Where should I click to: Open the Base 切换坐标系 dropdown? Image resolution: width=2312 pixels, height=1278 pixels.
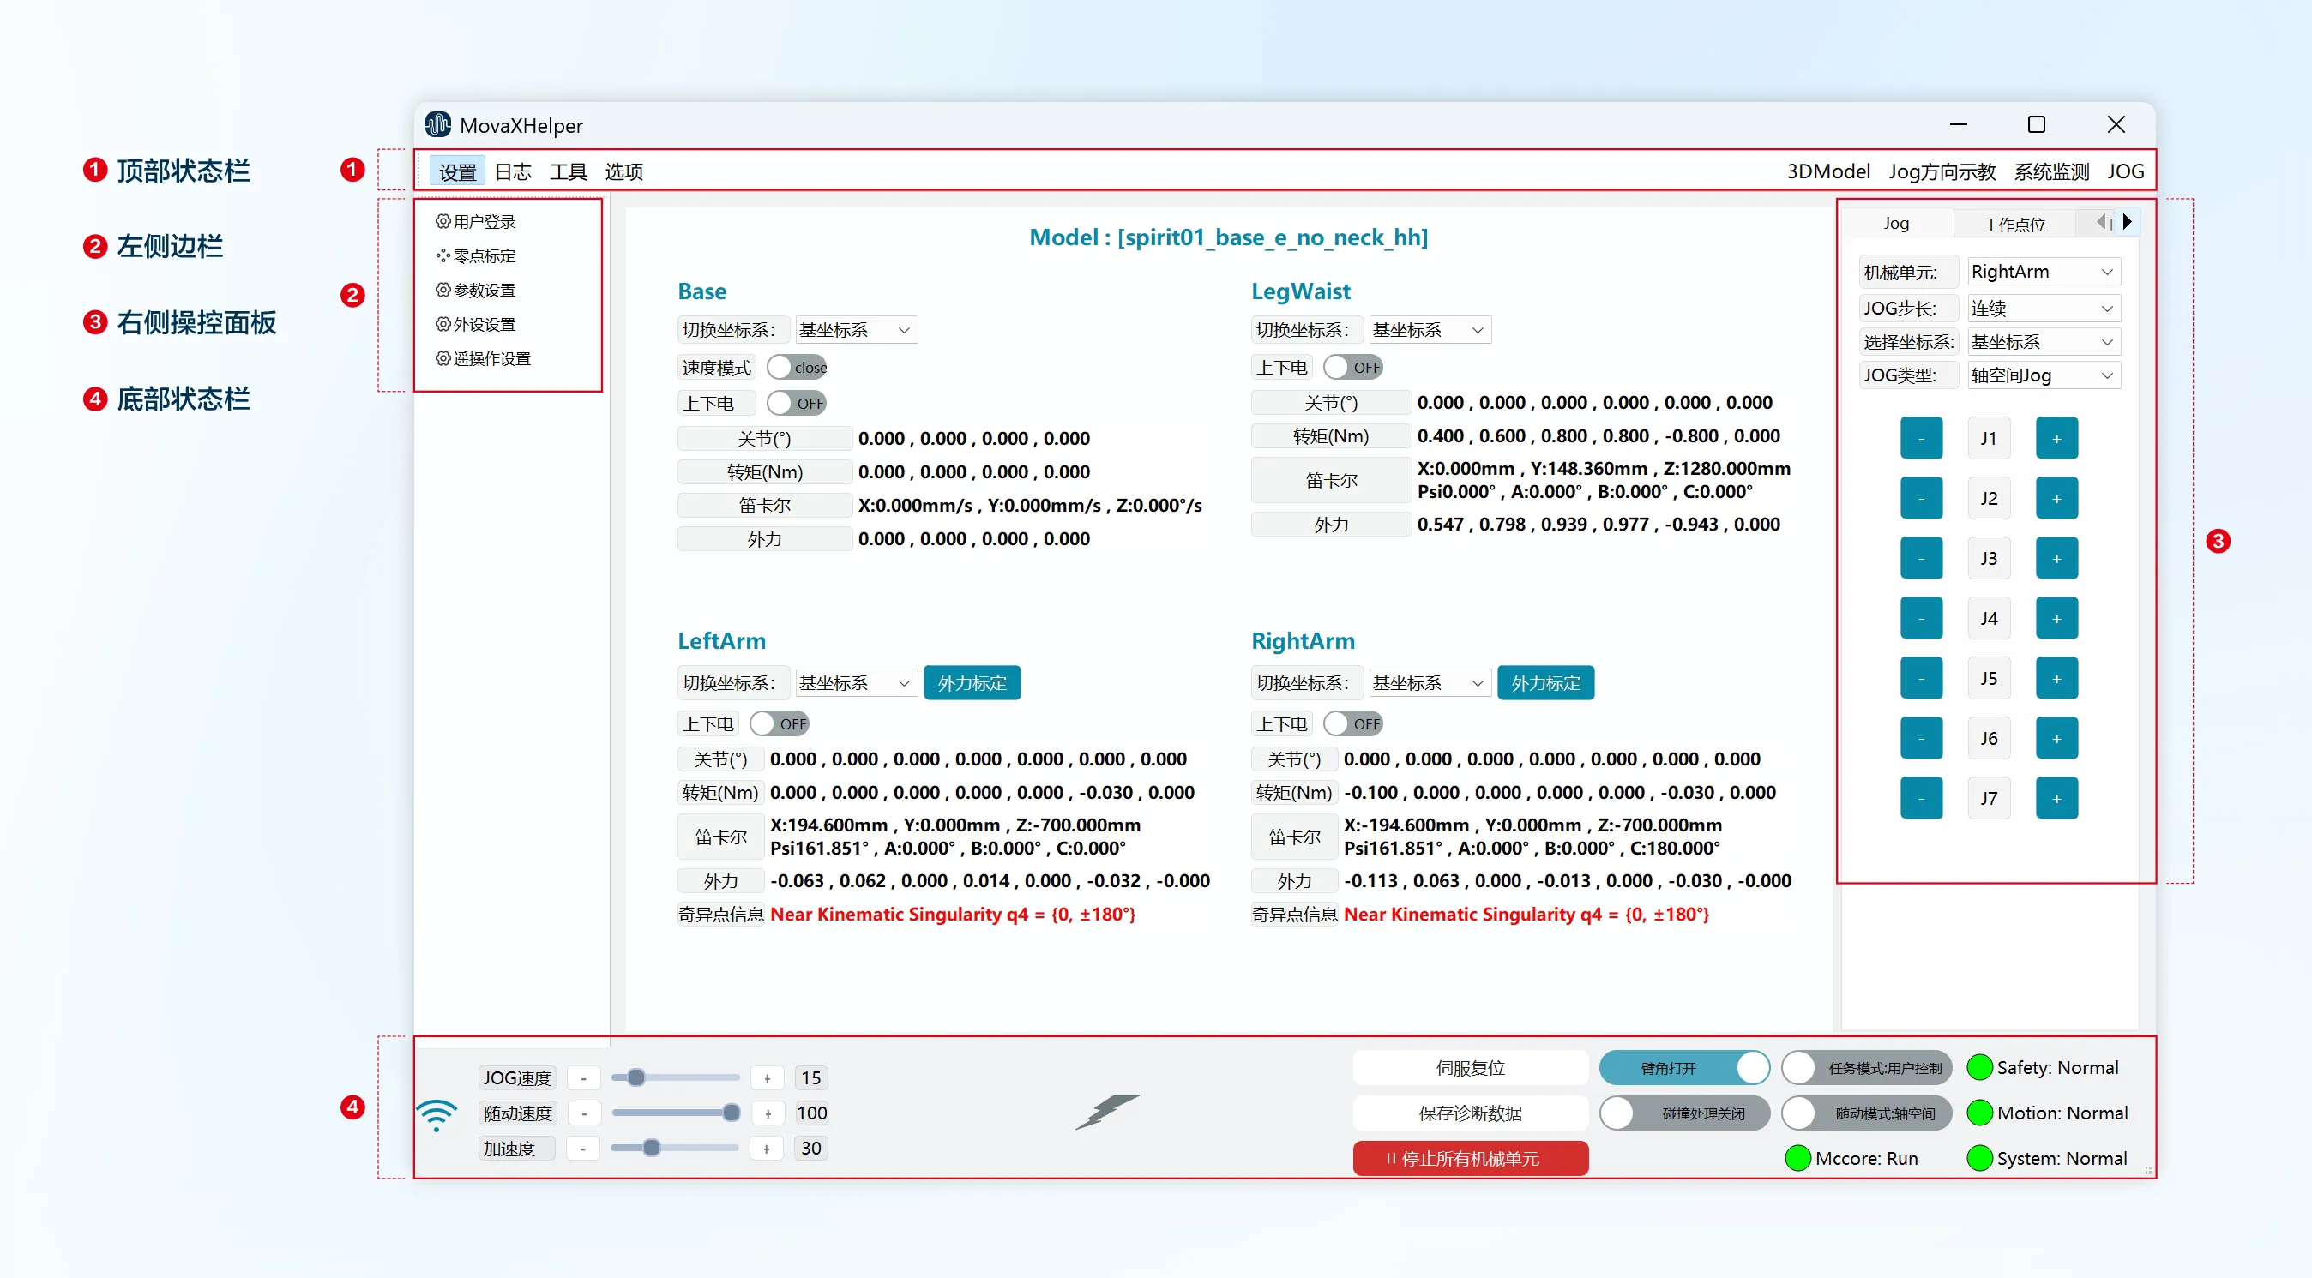[856, 330]
